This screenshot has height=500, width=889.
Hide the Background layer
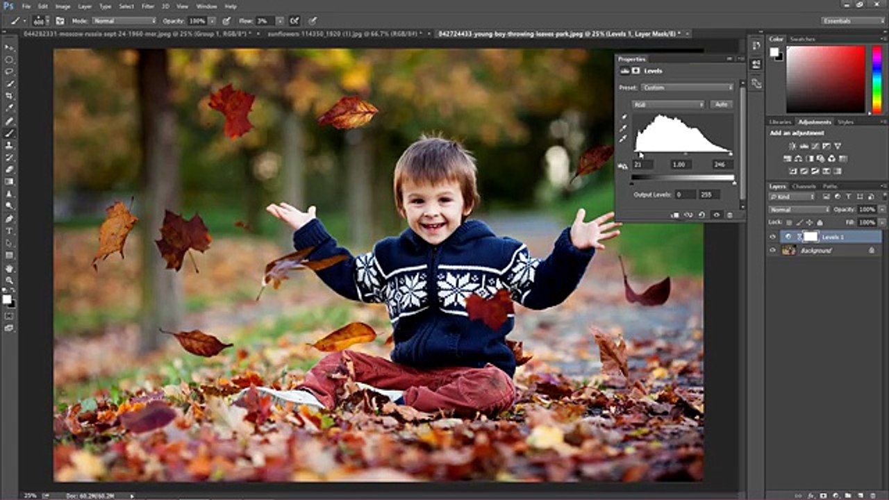click(x=773, y=250)
